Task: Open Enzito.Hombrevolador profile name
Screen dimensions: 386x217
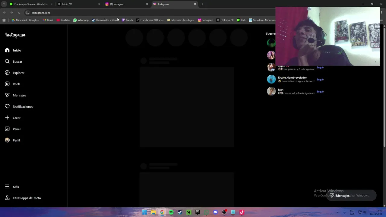Action: point(292,78)
